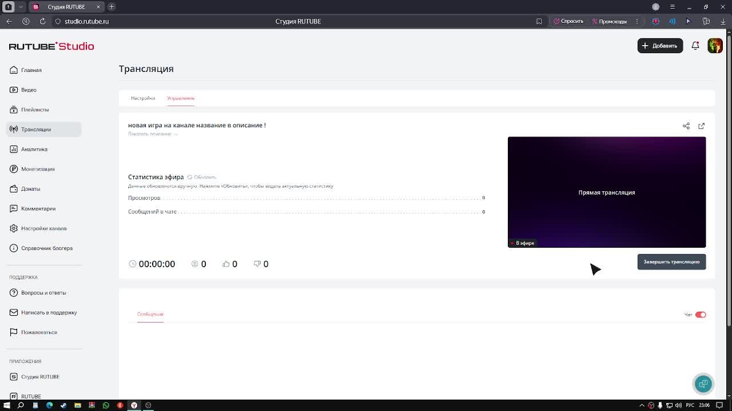732x411 pixels.
Task: Select the Сообщения chat tab
Action: tap(150, 315)
